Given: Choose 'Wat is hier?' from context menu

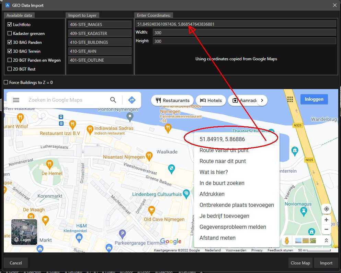Looking at the screenshot, I should coord(214,172).
